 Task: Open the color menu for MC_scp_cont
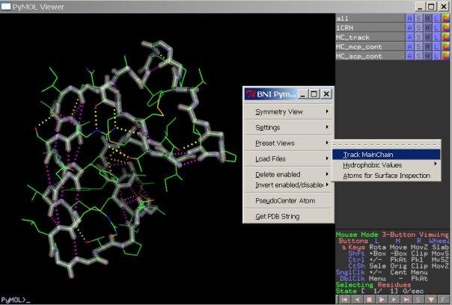(x=447, y=56)
